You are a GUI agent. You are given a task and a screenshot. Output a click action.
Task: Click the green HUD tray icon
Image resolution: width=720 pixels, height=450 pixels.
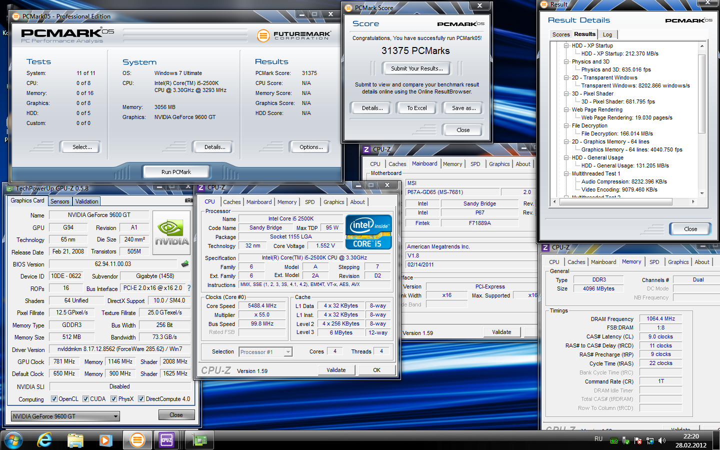point(613,440)
